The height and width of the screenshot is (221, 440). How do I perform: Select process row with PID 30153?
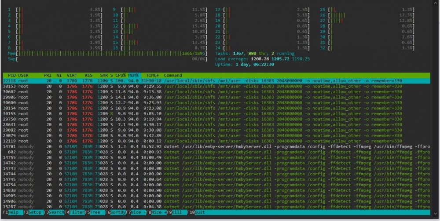(x=216, y=86)
